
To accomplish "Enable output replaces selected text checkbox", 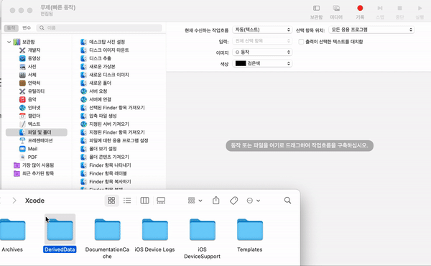I will click(301, 42).
